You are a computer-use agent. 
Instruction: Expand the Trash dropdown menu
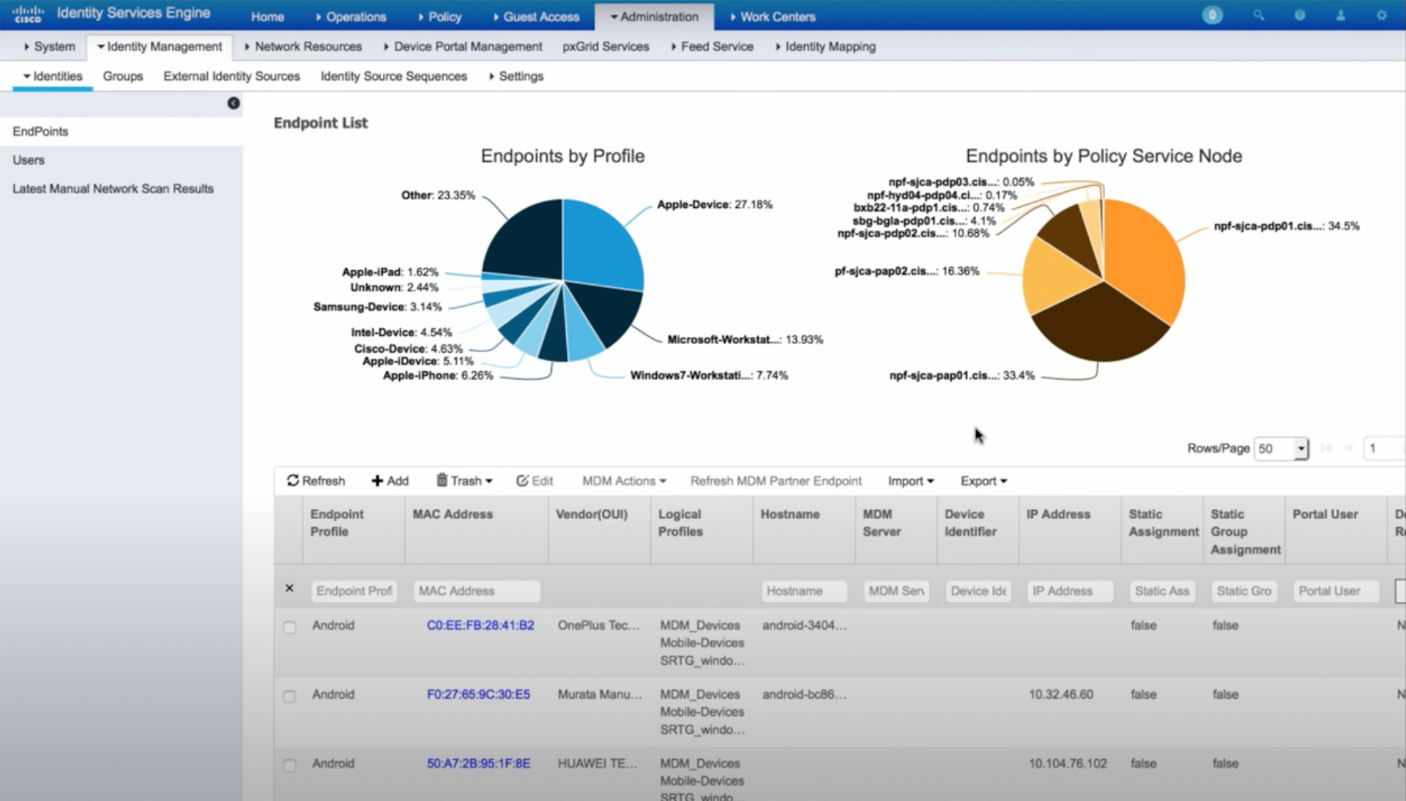tap(464, 480)
